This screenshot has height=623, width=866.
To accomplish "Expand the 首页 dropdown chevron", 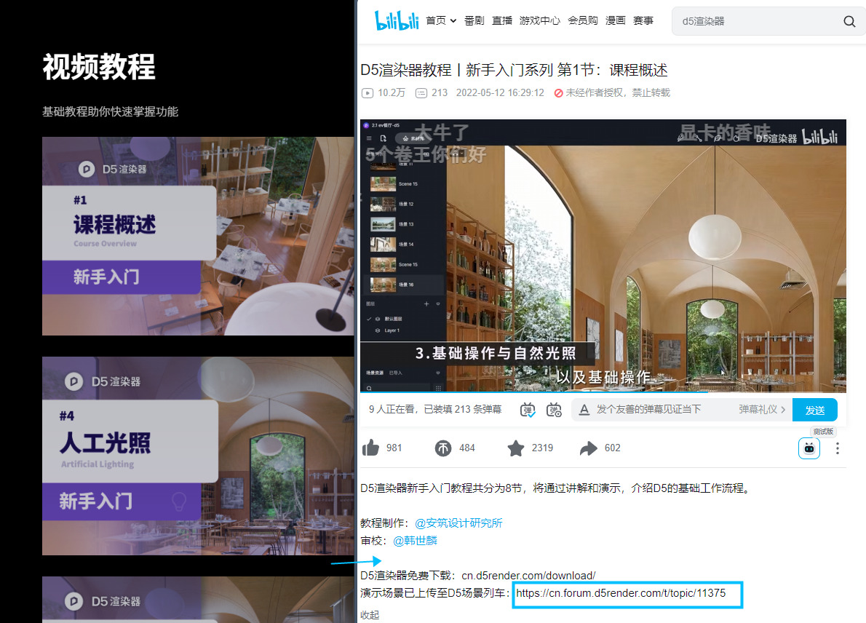I will (455, 20).
